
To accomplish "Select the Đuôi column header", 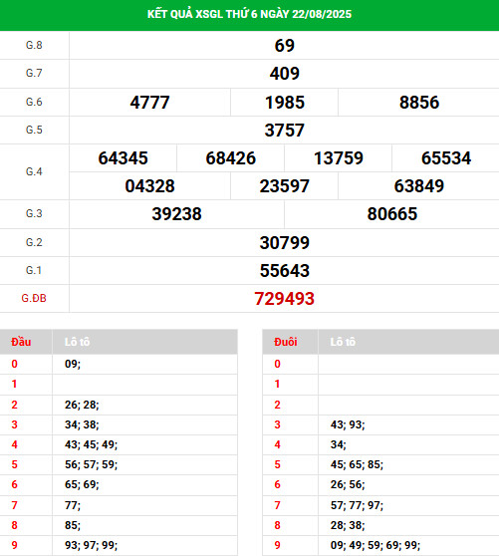I will click(x=286, y=342).
